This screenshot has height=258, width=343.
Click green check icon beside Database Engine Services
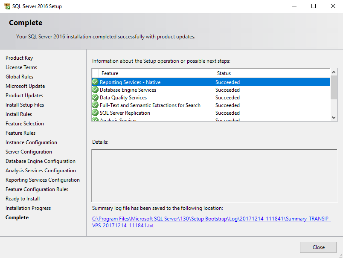95,90
